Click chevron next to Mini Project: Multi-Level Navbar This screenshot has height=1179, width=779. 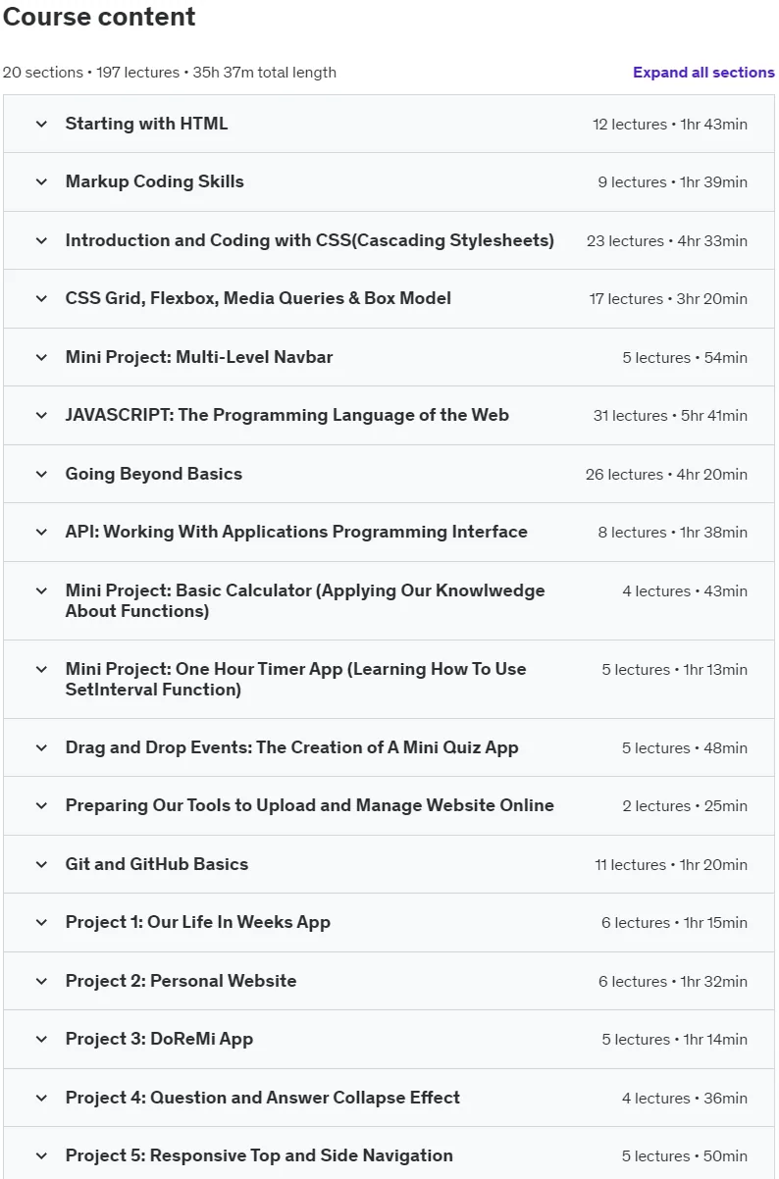coord(41,357)
